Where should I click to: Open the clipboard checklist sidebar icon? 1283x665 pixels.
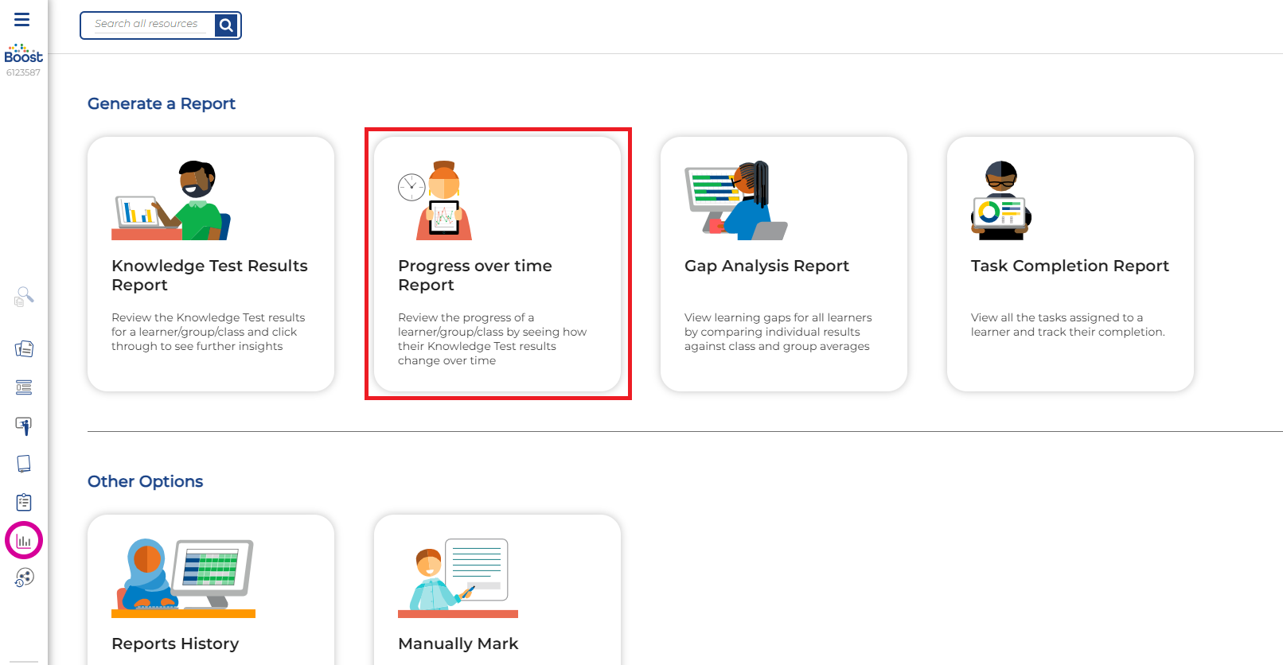click(24, 502)
